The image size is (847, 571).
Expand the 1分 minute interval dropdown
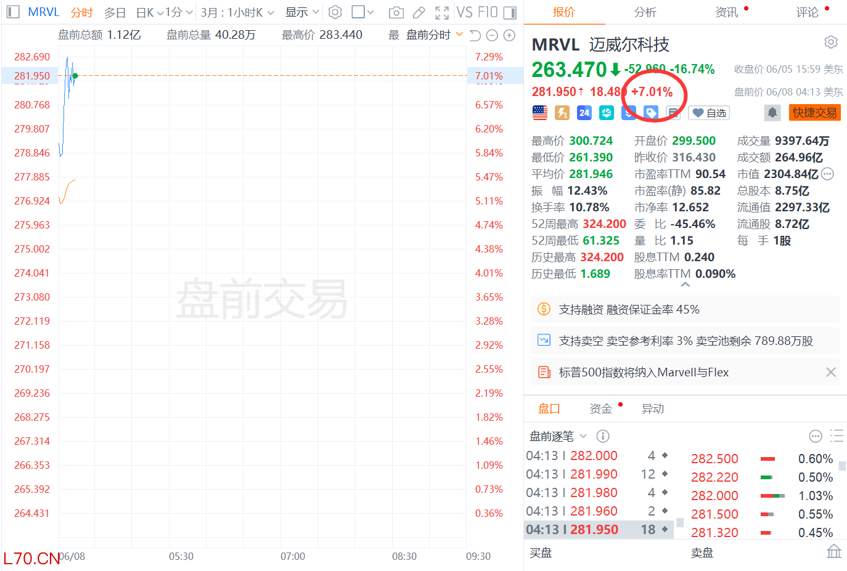coord(179,12)
